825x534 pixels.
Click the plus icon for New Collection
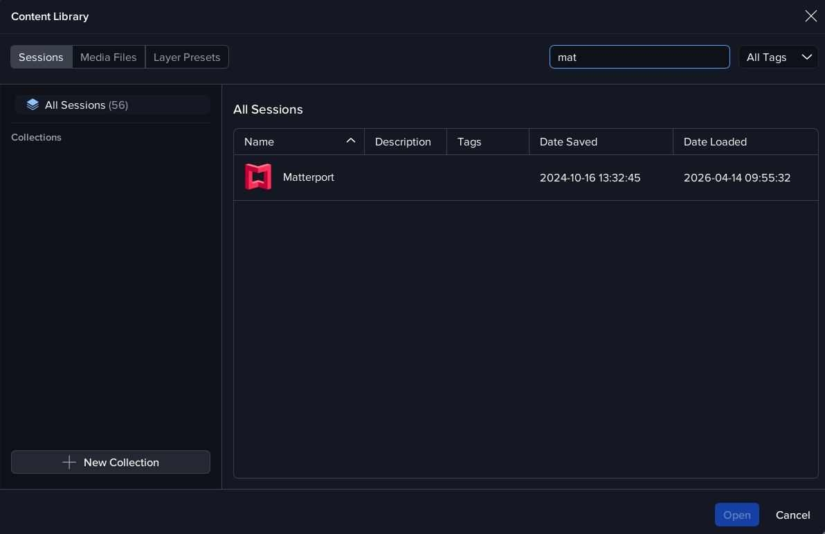click(x=69, y=462)
